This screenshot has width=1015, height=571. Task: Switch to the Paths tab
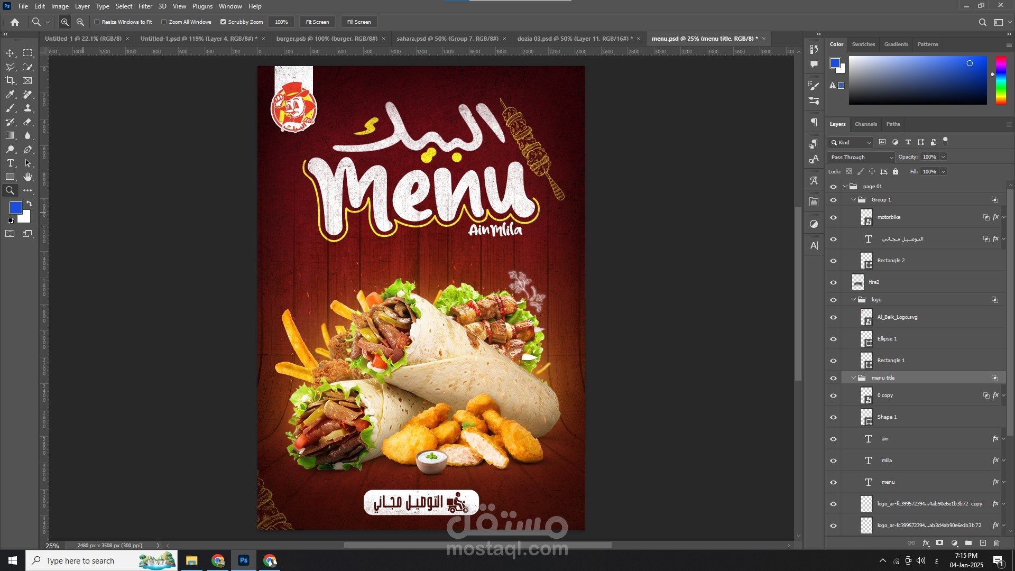pyautogui.click(x=893, y=124)
